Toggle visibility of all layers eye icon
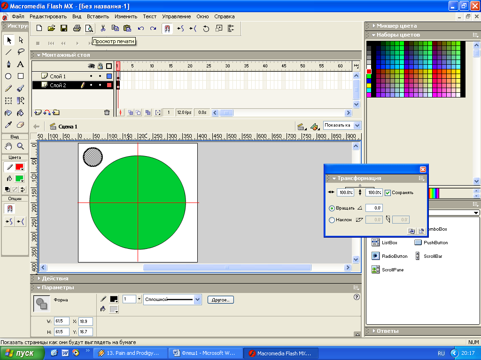 pos(91,66)
